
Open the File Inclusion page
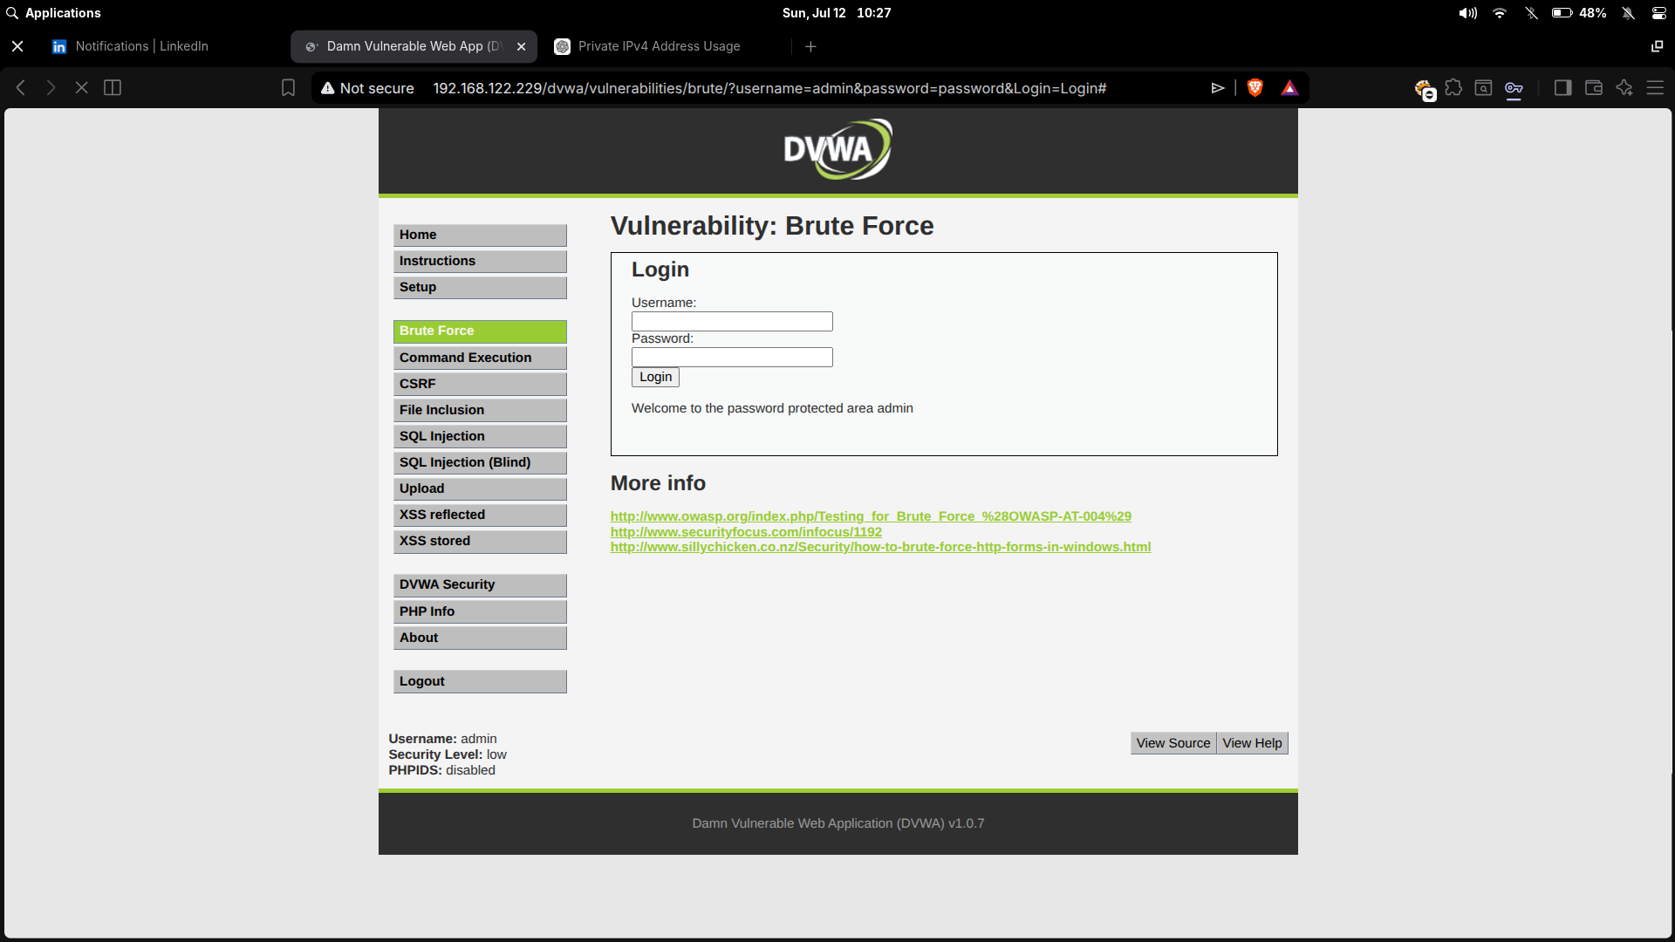tap(480, 411)
